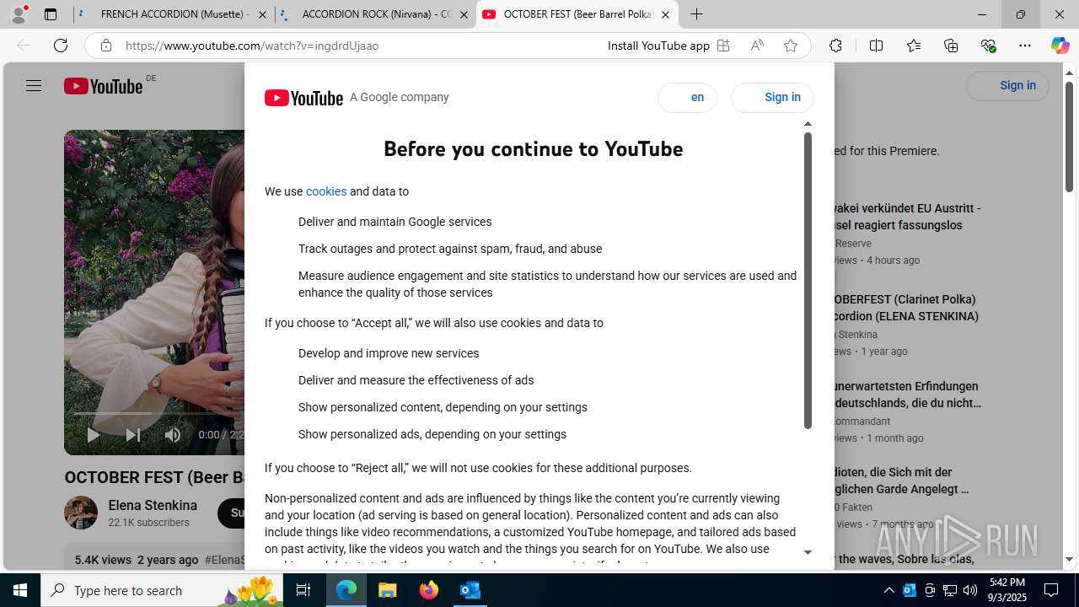This screenshot has height=607, width=1079.
Task: Open the language selector 'en' in dialog
Action: tap(687, 98)
